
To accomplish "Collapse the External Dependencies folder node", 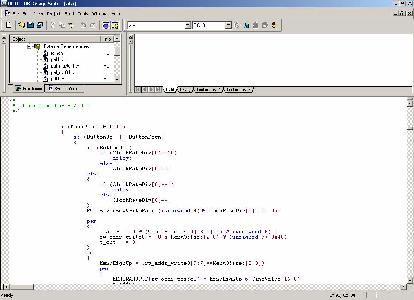I will [29, 47].
